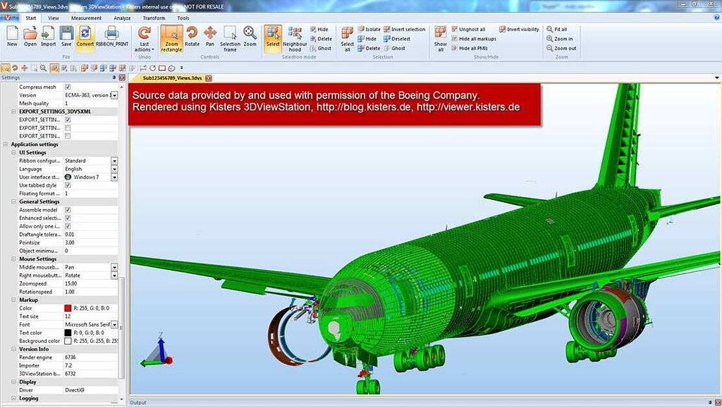The width and height of the screenshot is (722, 407).
Task: Click Pointsize value field 3.00
Action: point(91,243)
